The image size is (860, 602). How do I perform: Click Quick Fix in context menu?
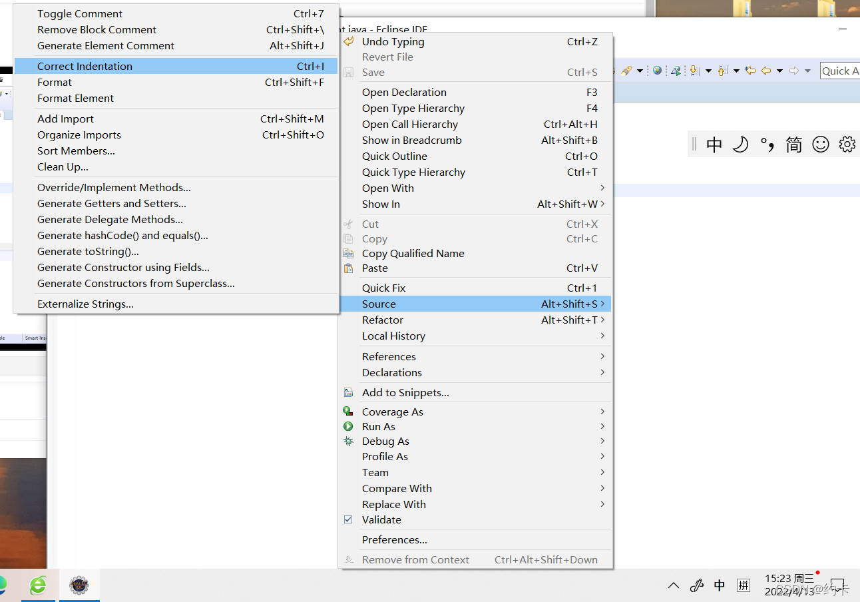(475, 288)
